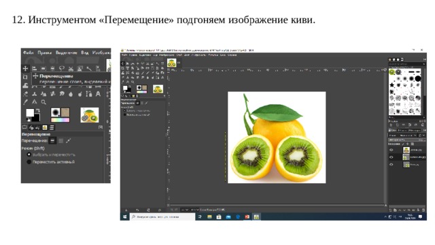Open Фильтры menu in main GIMP window
The width and height of the screenshot is (435, 245).
(213, 55)
